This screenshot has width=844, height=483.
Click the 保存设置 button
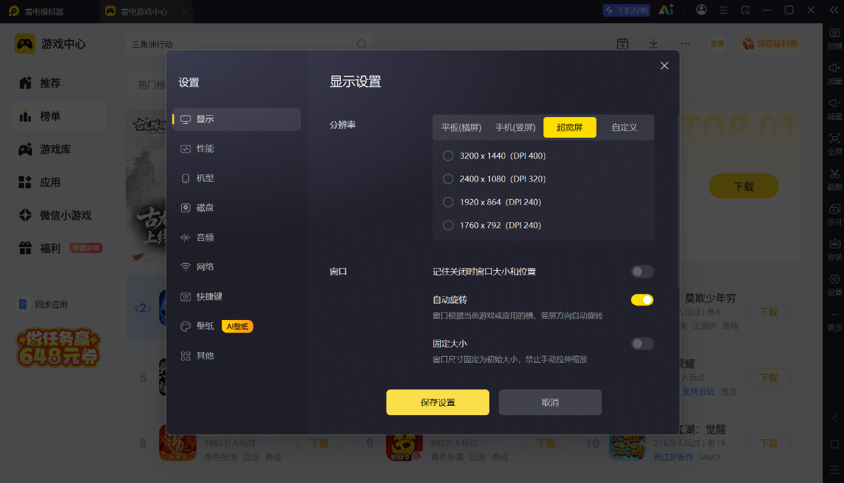(x=438, y=402)
